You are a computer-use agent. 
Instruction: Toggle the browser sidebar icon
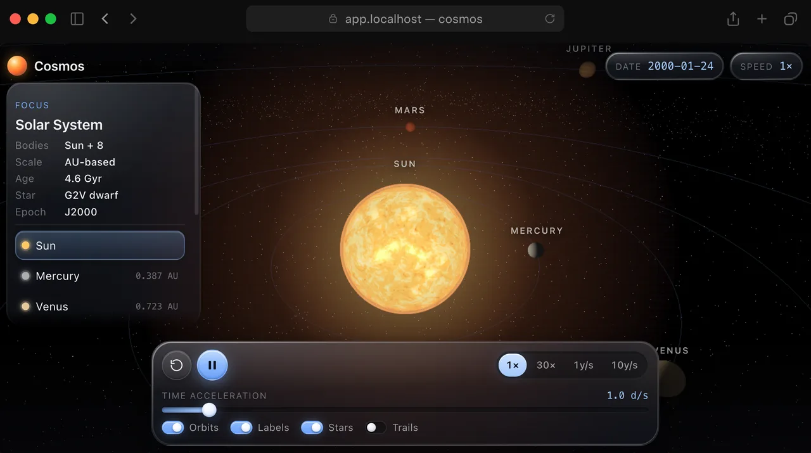(x=77, y=19)
